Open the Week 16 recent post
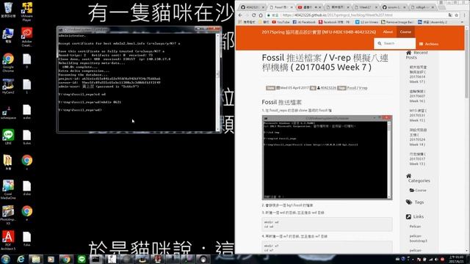This screenshot has width=470, height=264. click(417, 96)
